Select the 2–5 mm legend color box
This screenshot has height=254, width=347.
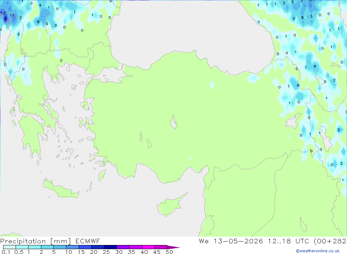pos(47,247)
